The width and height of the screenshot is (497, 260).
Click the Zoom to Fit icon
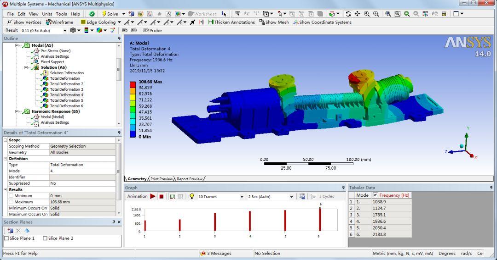pyautogui.click(x=388, y=14)
